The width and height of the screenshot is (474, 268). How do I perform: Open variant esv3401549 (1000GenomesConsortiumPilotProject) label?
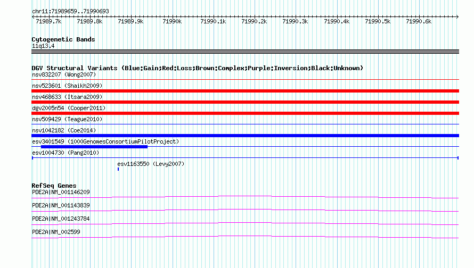[x=105, y=141]
